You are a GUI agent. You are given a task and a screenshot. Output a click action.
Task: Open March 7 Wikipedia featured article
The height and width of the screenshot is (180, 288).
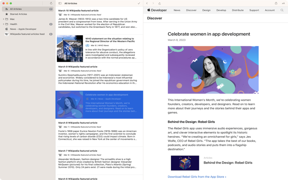tap(99, 161)
